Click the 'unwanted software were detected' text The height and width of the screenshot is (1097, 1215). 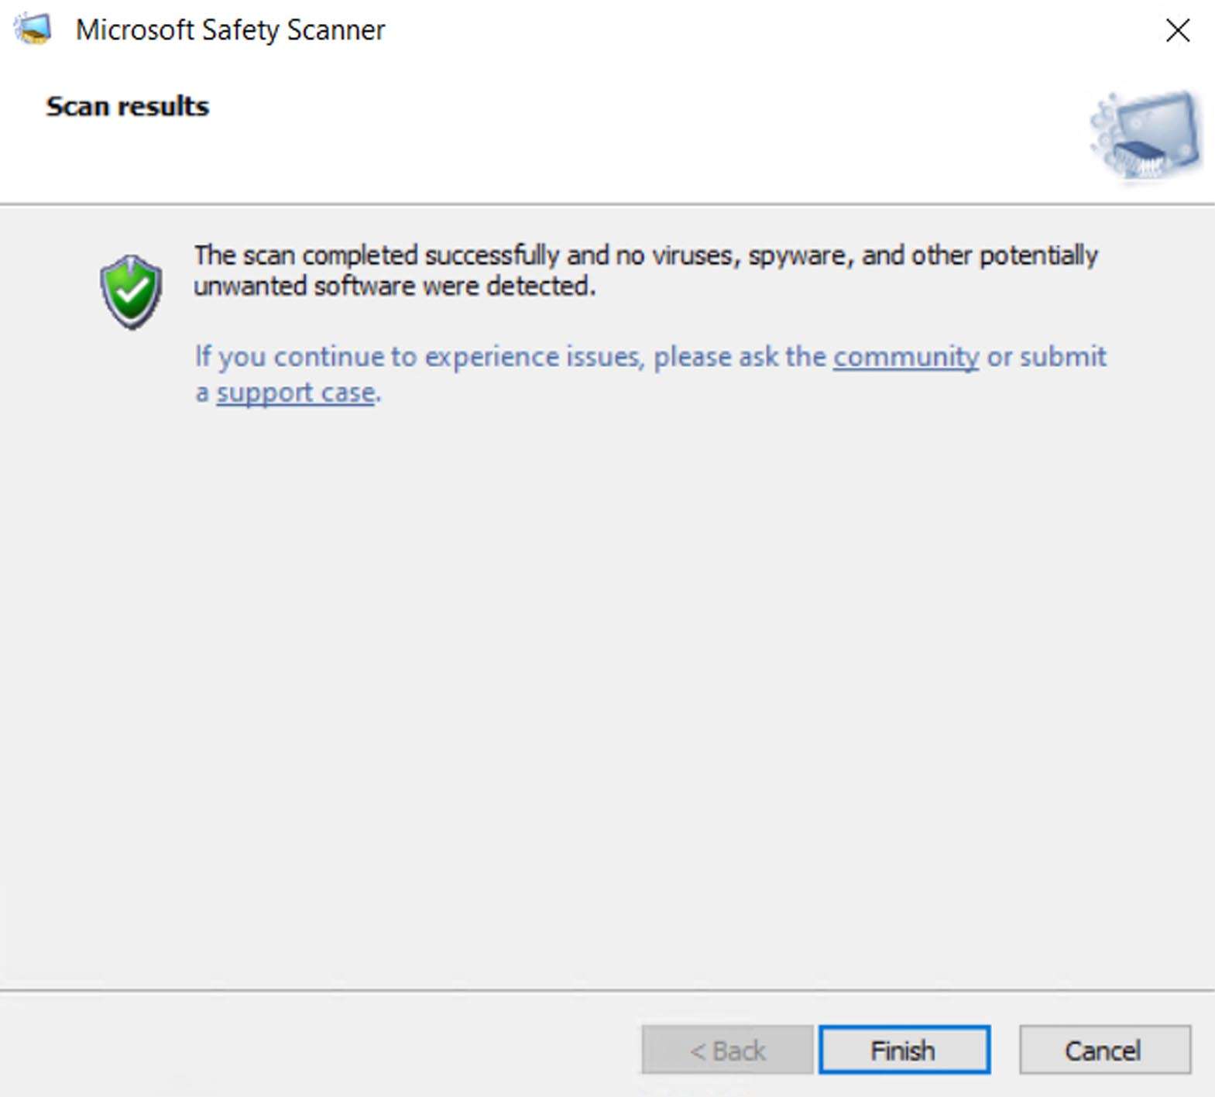click(x=395, y=286)
